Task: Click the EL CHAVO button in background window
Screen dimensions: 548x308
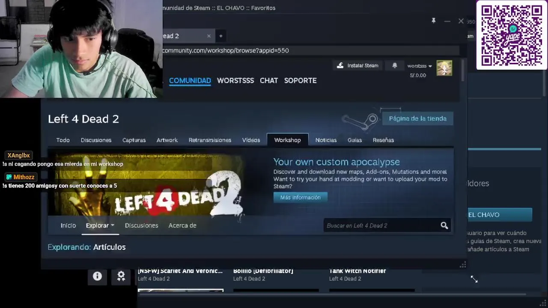Action: 500,215
